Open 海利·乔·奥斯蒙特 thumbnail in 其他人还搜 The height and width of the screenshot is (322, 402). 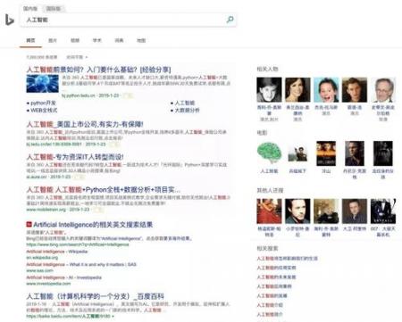point(326,211)
